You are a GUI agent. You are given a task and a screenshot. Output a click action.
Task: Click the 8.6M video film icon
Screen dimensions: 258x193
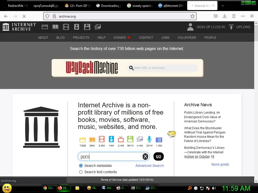(102, 139)
